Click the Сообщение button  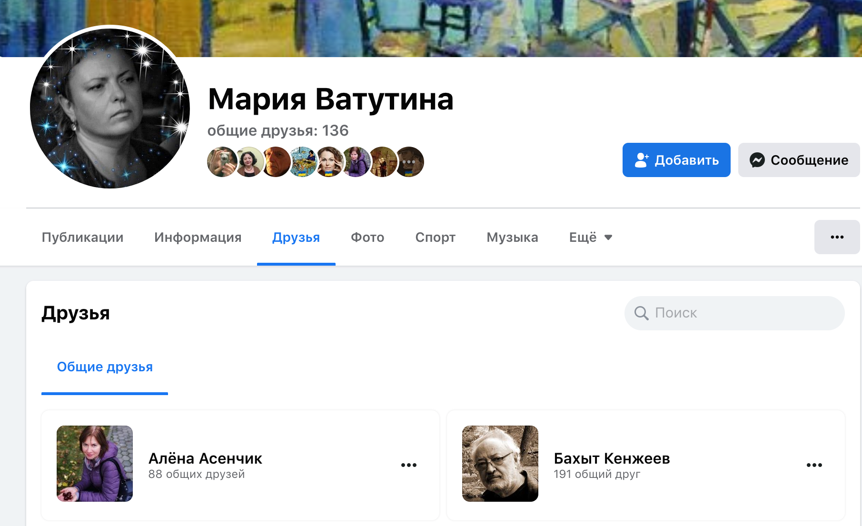click(x=799, y=160)
